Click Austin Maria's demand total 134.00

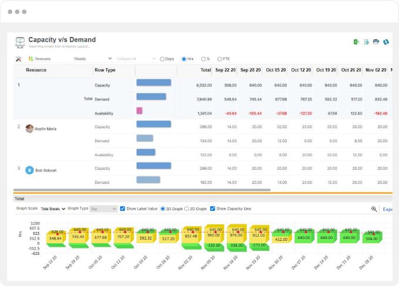tap(205, 141)
